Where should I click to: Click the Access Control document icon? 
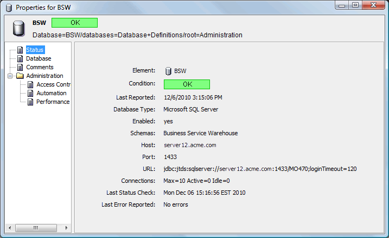30,84
